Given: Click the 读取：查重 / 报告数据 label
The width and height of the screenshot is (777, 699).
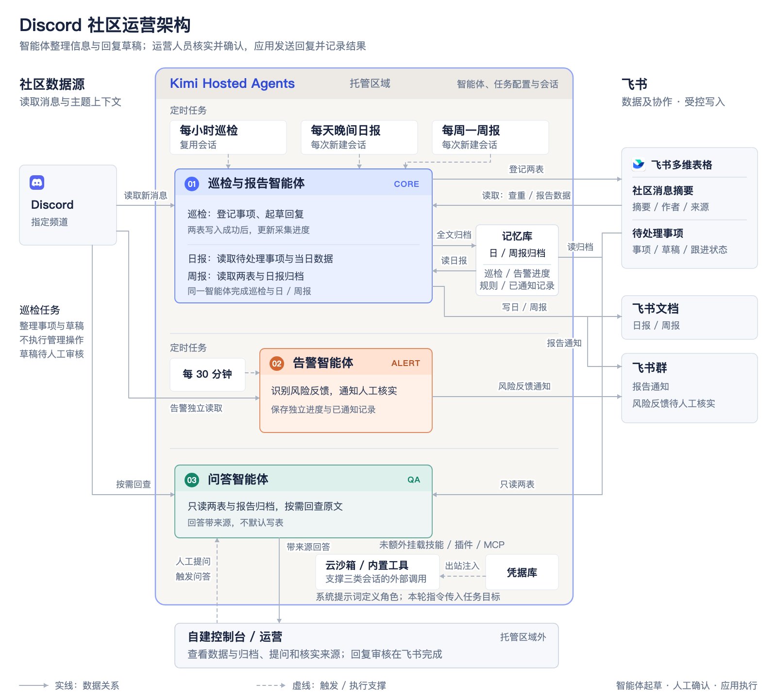Looking at the screenshot, I should click(x=526, y=195).
